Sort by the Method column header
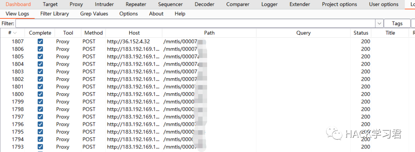The image size is (415, 152). coord(93,33)
